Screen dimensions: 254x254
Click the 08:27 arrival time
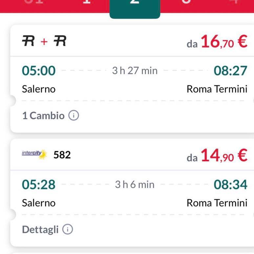click(230, 70)
